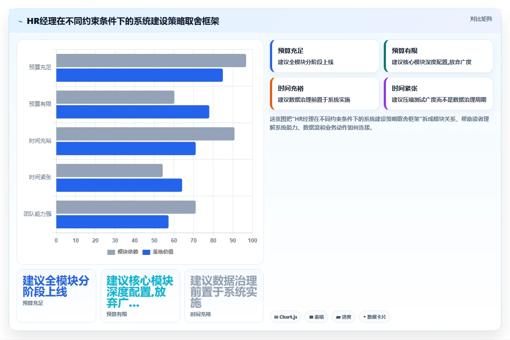Select the 预算充足 strategy card

coord(325,56)
